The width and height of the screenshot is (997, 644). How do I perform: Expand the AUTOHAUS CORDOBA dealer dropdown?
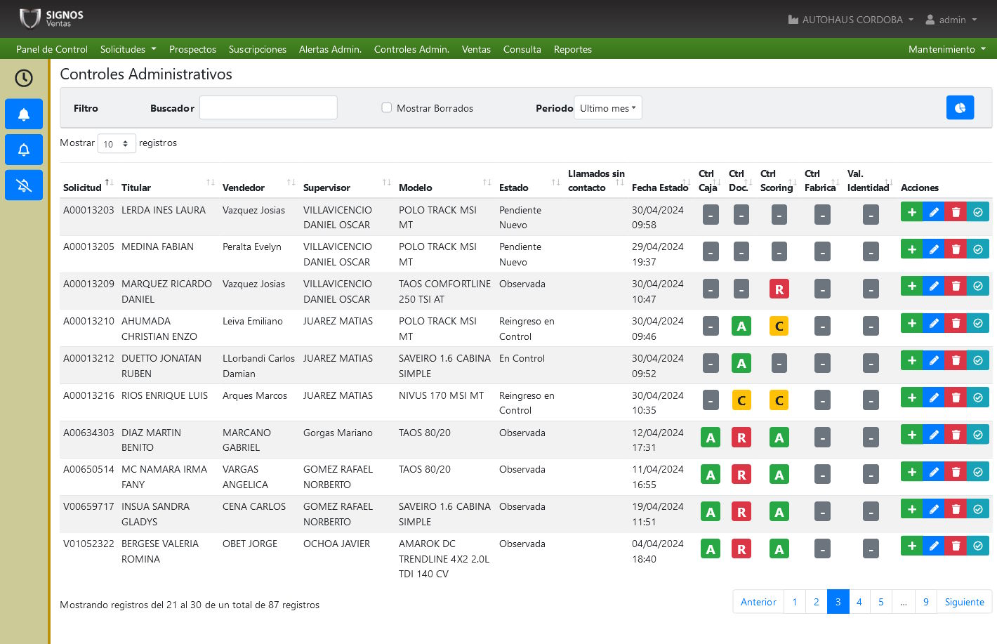(x=851, y=20)
